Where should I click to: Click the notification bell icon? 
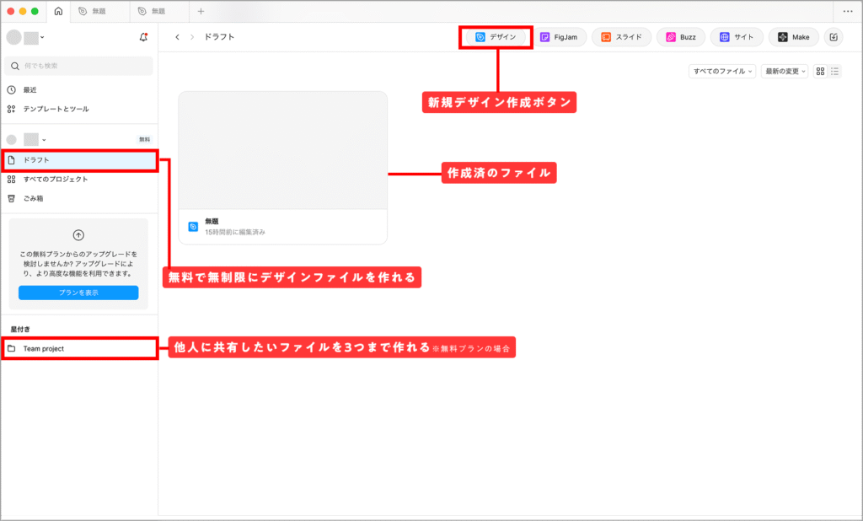pyautogui.click(x=143, y=37)
